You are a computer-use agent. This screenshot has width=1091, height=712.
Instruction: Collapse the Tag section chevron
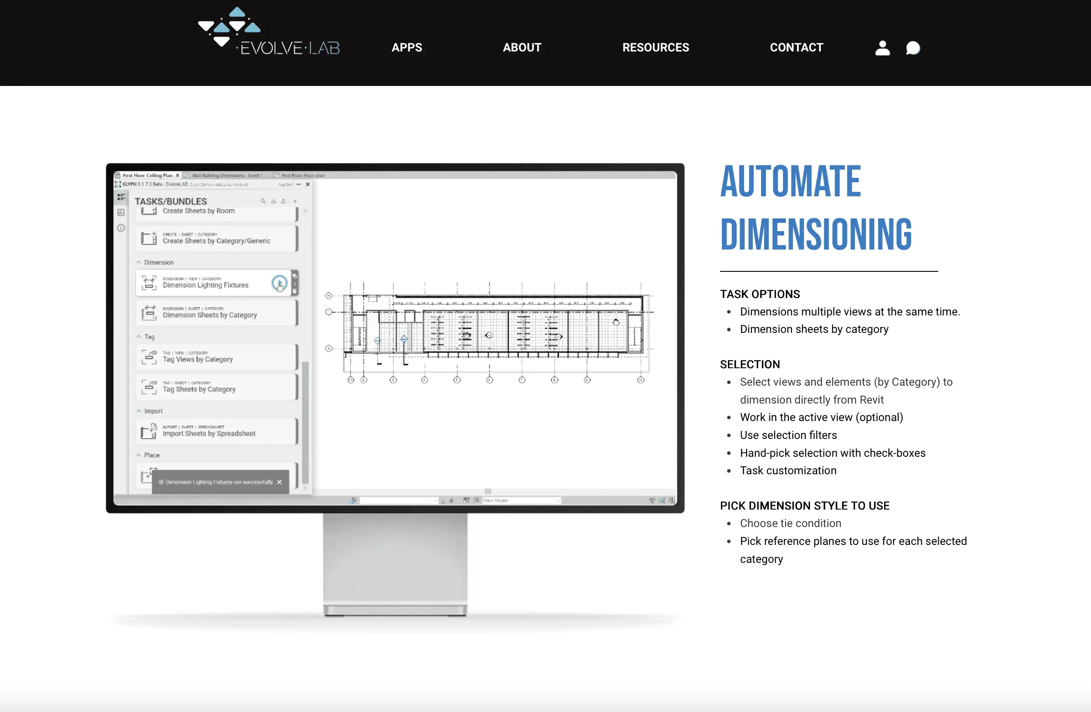139,336
